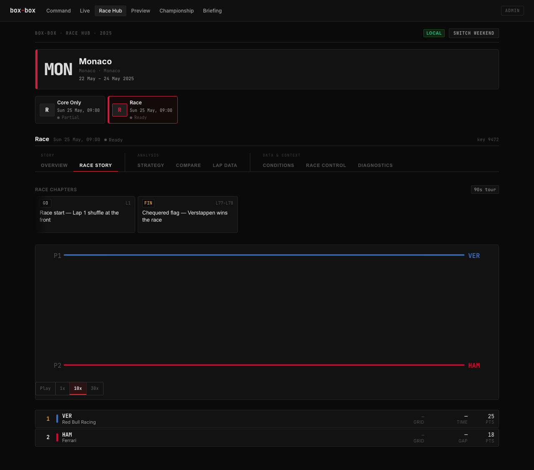The image size is (534, 470).
Task: Click the R icon on Core Only card
Action: point(47,110)
